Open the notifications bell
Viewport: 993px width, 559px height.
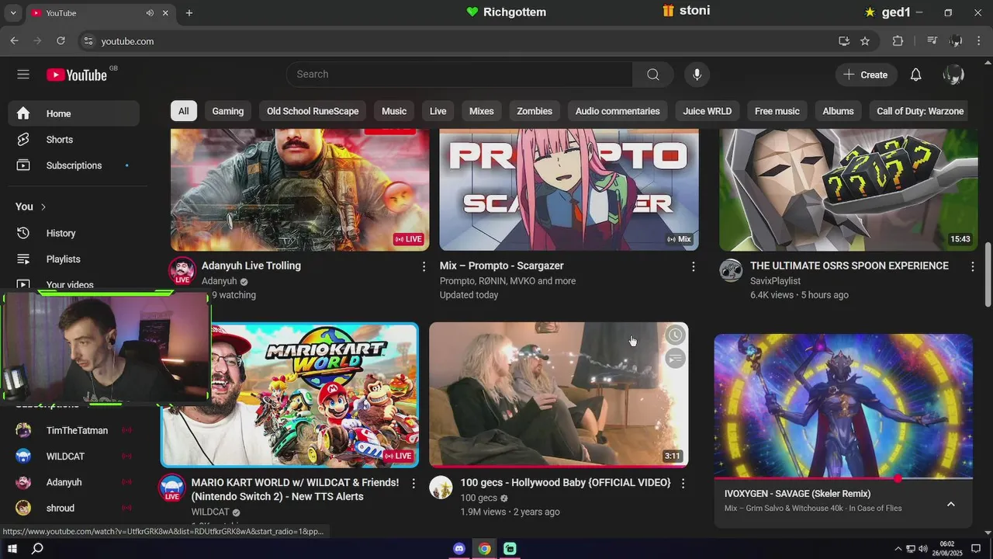click(x=915, y=75)
